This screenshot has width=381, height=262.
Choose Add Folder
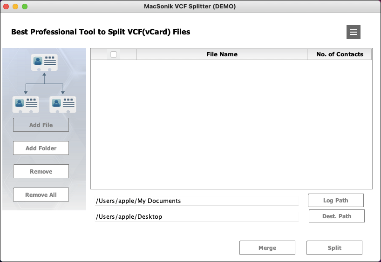tap(41, 148)
